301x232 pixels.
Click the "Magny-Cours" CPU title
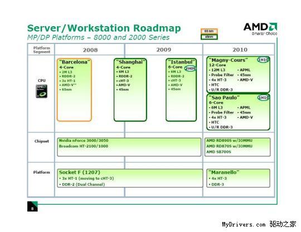tap(228, 60)
